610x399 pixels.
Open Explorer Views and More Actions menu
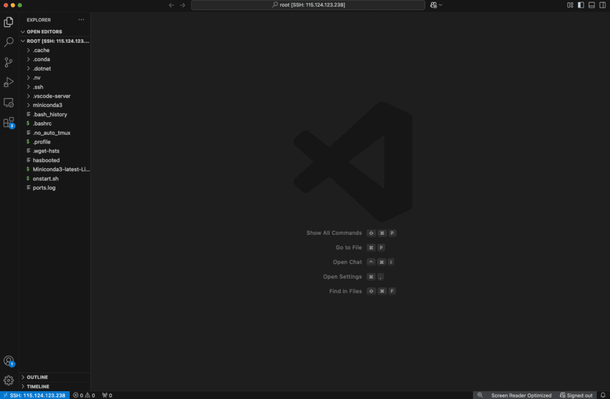click(x=81, y=20)
